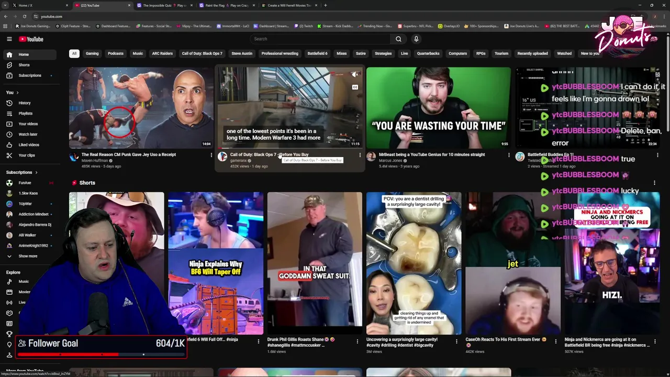
Task: Open Ninja and Nickmercs short thumbnail
Action: [x=612, y=263]
